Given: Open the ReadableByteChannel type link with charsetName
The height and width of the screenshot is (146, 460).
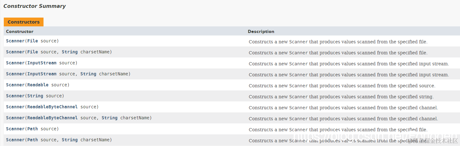Looking at the screenshot, I should [52, 118].
